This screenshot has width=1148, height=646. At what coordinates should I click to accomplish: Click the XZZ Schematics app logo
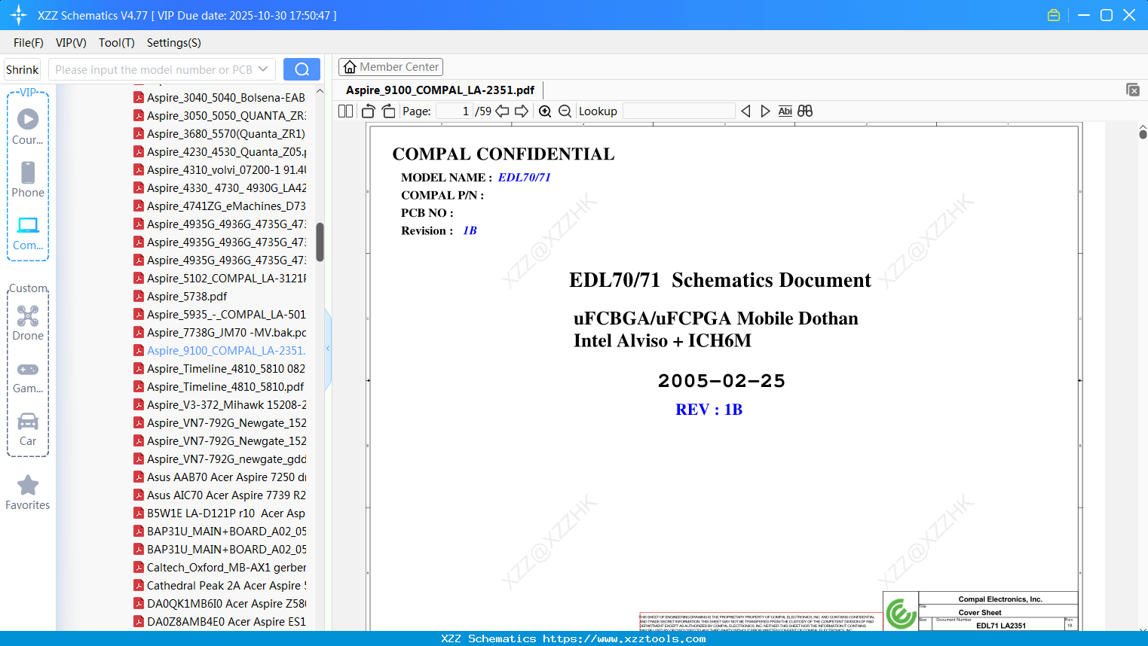coord(18,15)
